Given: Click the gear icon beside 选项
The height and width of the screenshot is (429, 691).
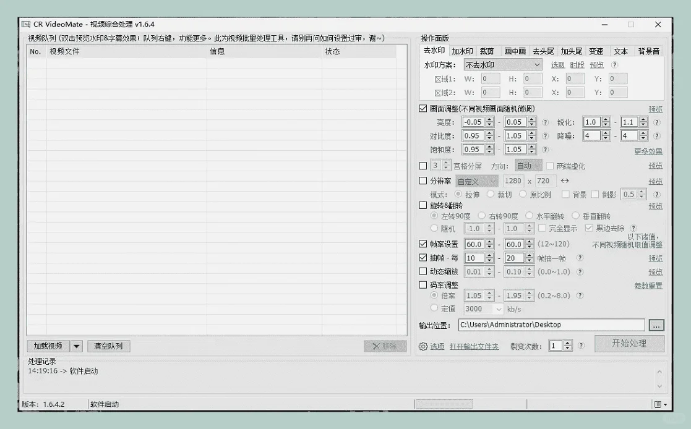Looking at the screenshot, I should [x=423, y=347].
